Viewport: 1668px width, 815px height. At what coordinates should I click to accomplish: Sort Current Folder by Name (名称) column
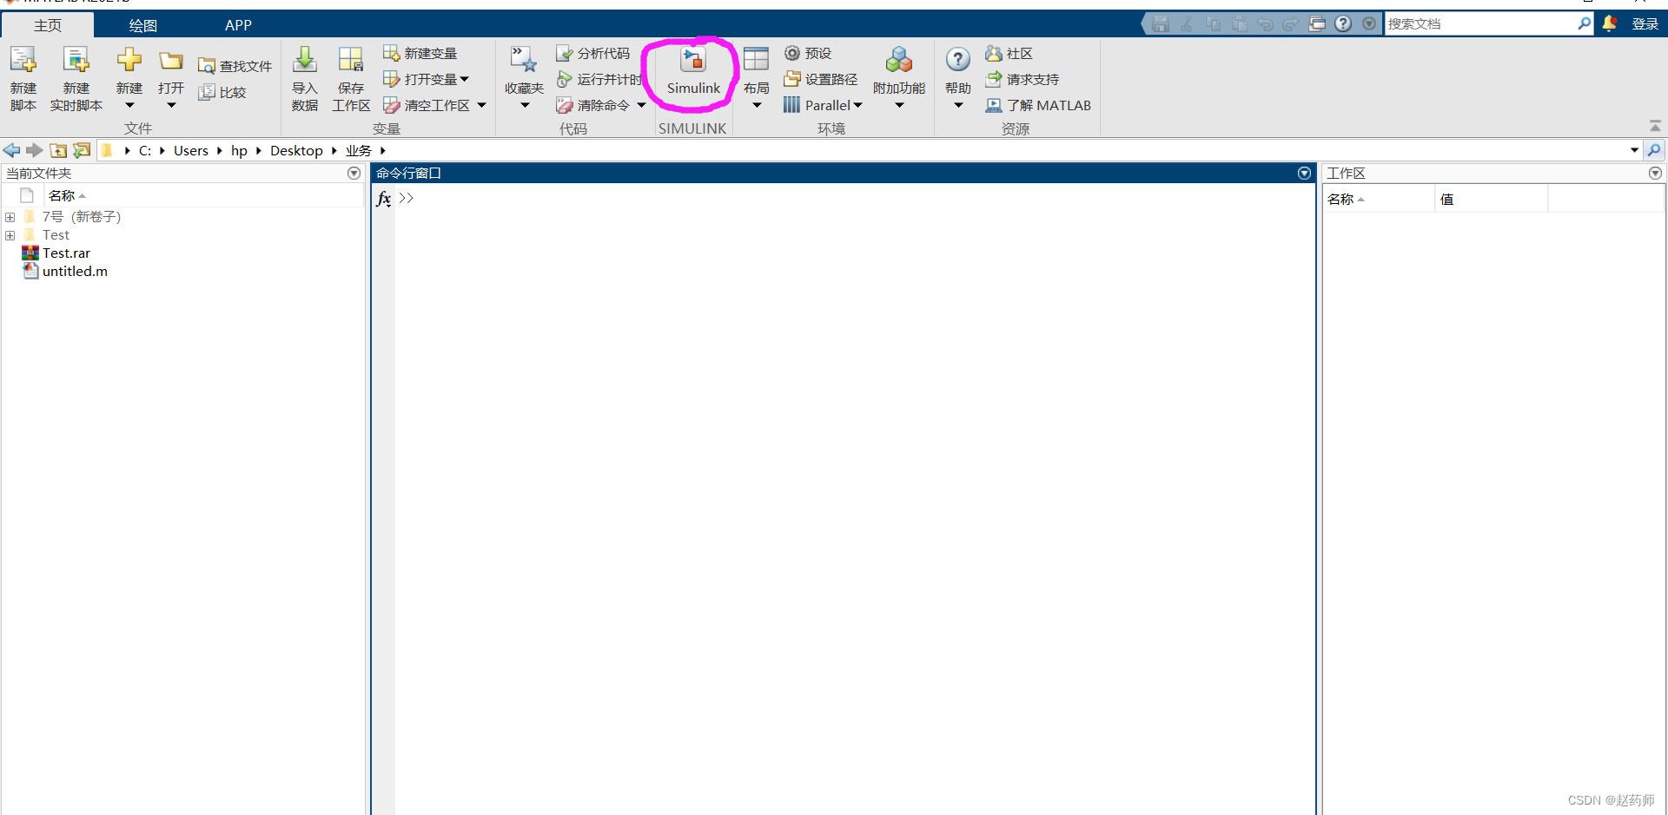[66, 196]
